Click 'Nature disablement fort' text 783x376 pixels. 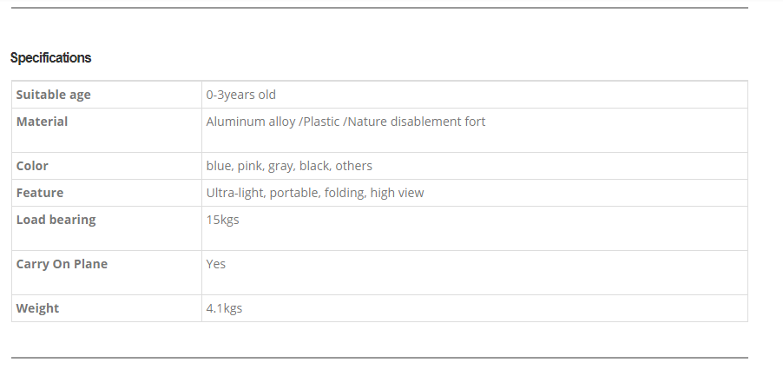coord(417,122)
